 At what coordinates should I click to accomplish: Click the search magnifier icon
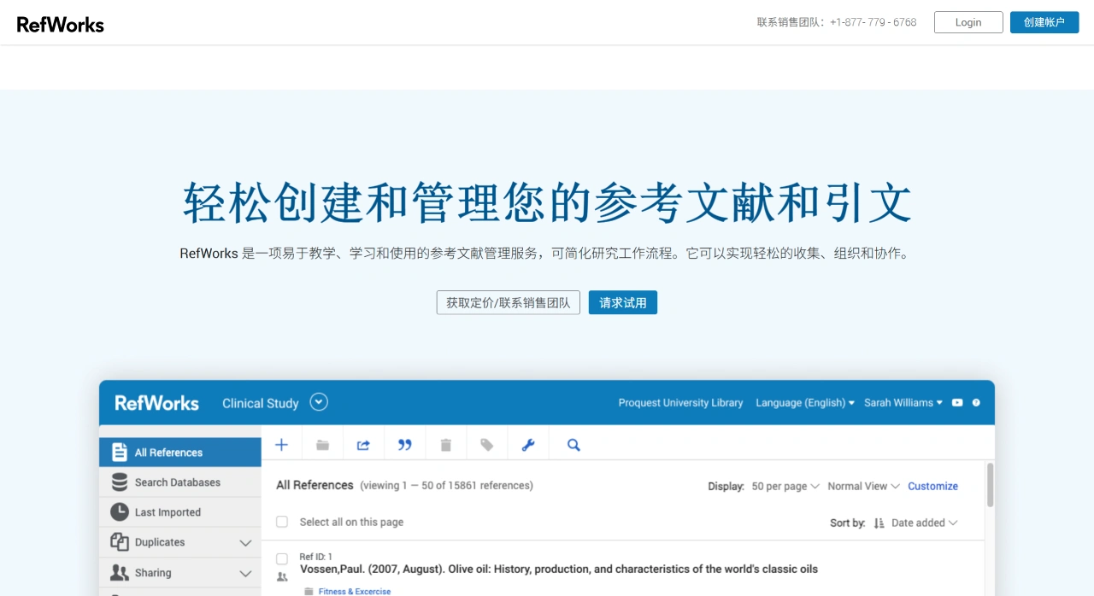pyautogui.click(x=573, y=444)
